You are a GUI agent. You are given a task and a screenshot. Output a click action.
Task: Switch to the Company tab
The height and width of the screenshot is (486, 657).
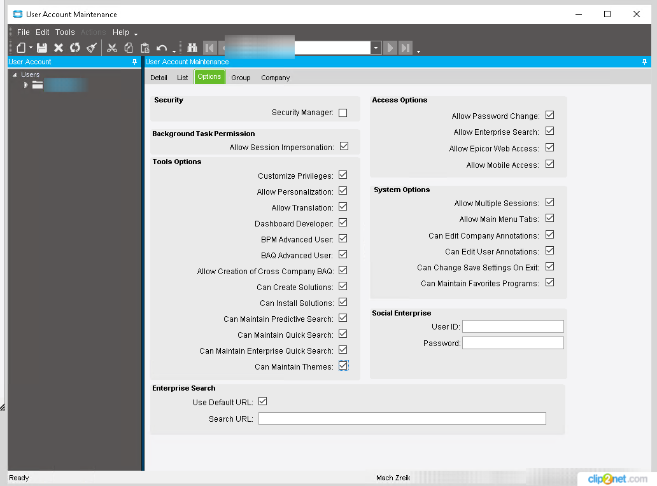pyautogui.click(x=275, y=78)
